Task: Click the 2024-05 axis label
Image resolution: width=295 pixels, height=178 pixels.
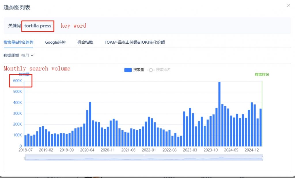Action: pyautogui.click(x=231, y=150)
